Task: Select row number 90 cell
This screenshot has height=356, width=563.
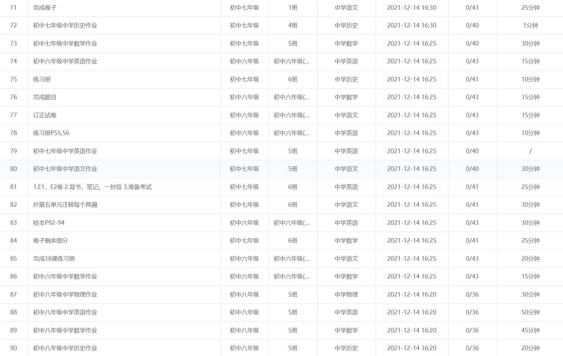Action: [14, 348]
